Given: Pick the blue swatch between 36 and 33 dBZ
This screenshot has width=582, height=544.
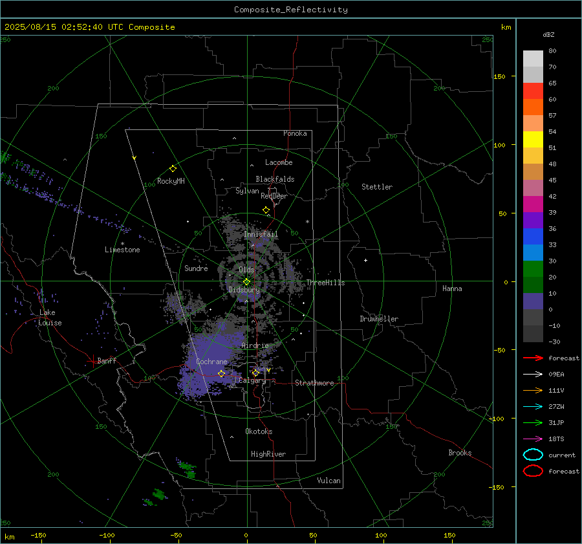Looking at the screenshot, I should [x=533, y=237].
